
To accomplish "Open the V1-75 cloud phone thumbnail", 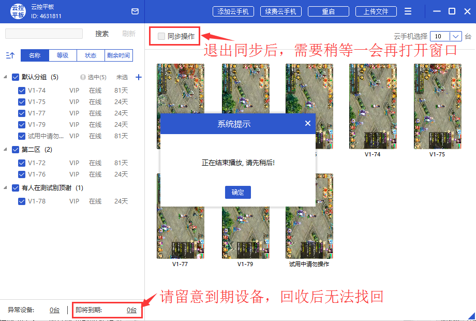I will pyautogui.click(x=437, y=106).
